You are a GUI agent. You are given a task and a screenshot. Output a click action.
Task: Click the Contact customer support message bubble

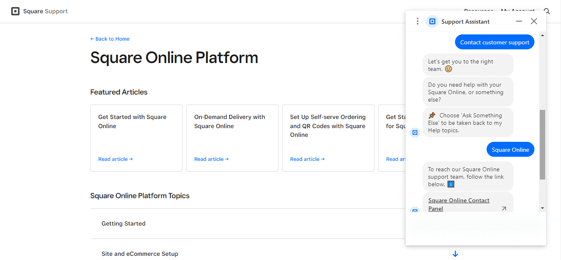[x=495, y=42]
